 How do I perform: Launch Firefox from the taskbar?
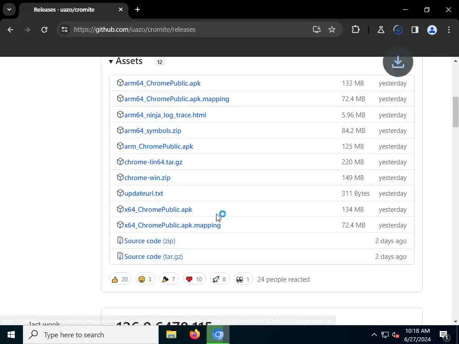pyautogui.click(x=195, y=334)
